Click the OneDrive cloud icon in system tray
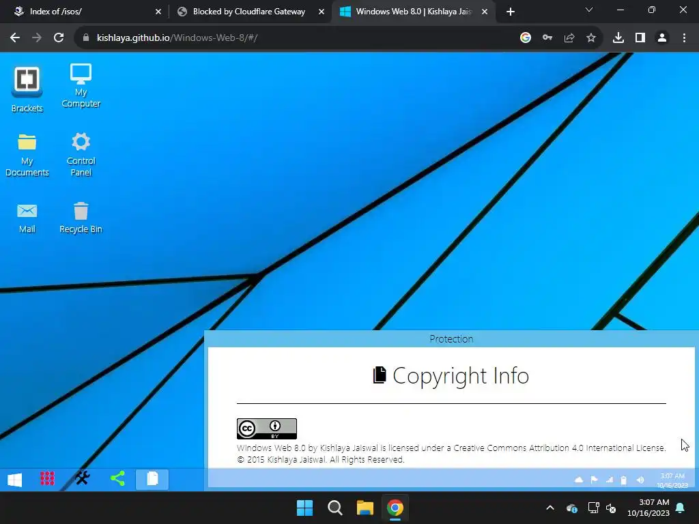Image resolution: width=699 pixels, height=524 pixels. [572, 508]
